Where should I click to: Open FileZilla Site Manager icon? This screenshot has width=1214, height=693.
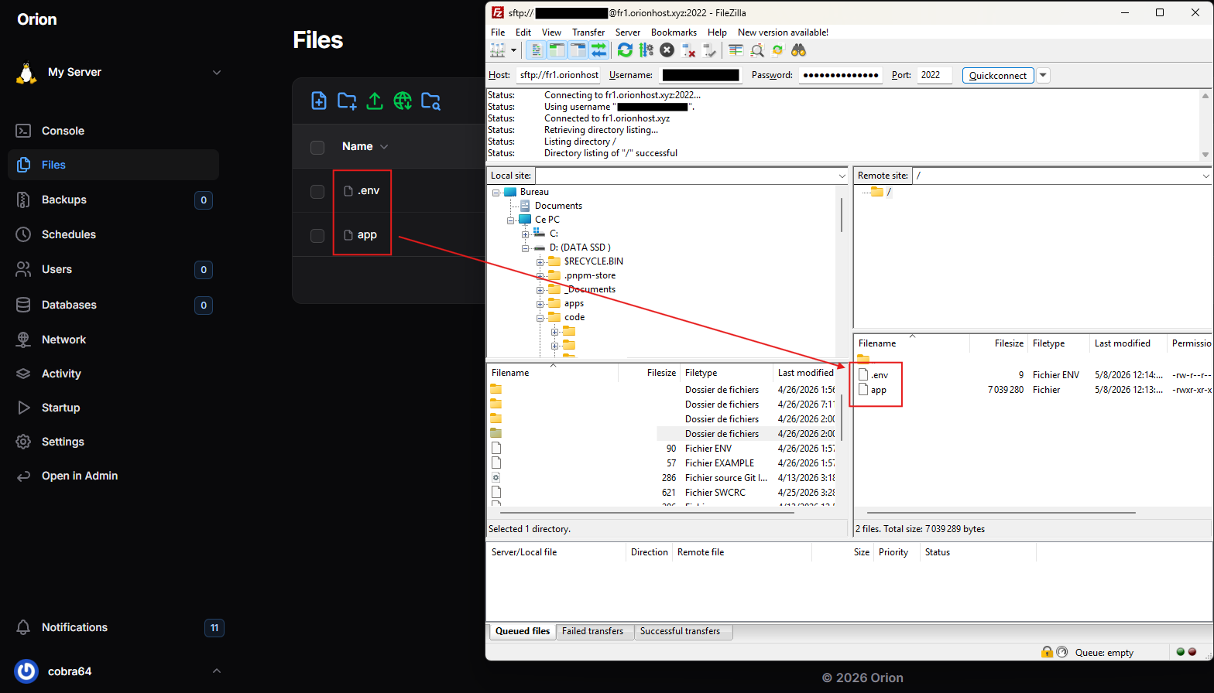498,50
